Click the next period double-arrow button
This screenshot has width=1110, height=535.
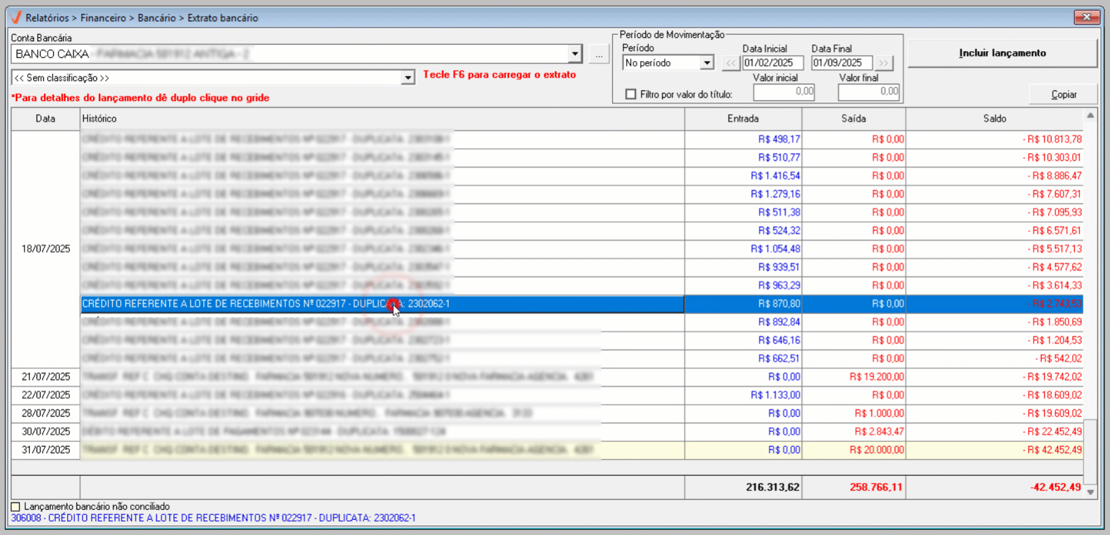tap(883, 63)
